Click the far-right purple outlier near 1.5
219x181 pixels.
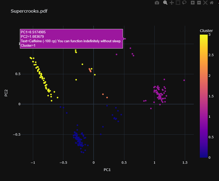pos(184,80)
